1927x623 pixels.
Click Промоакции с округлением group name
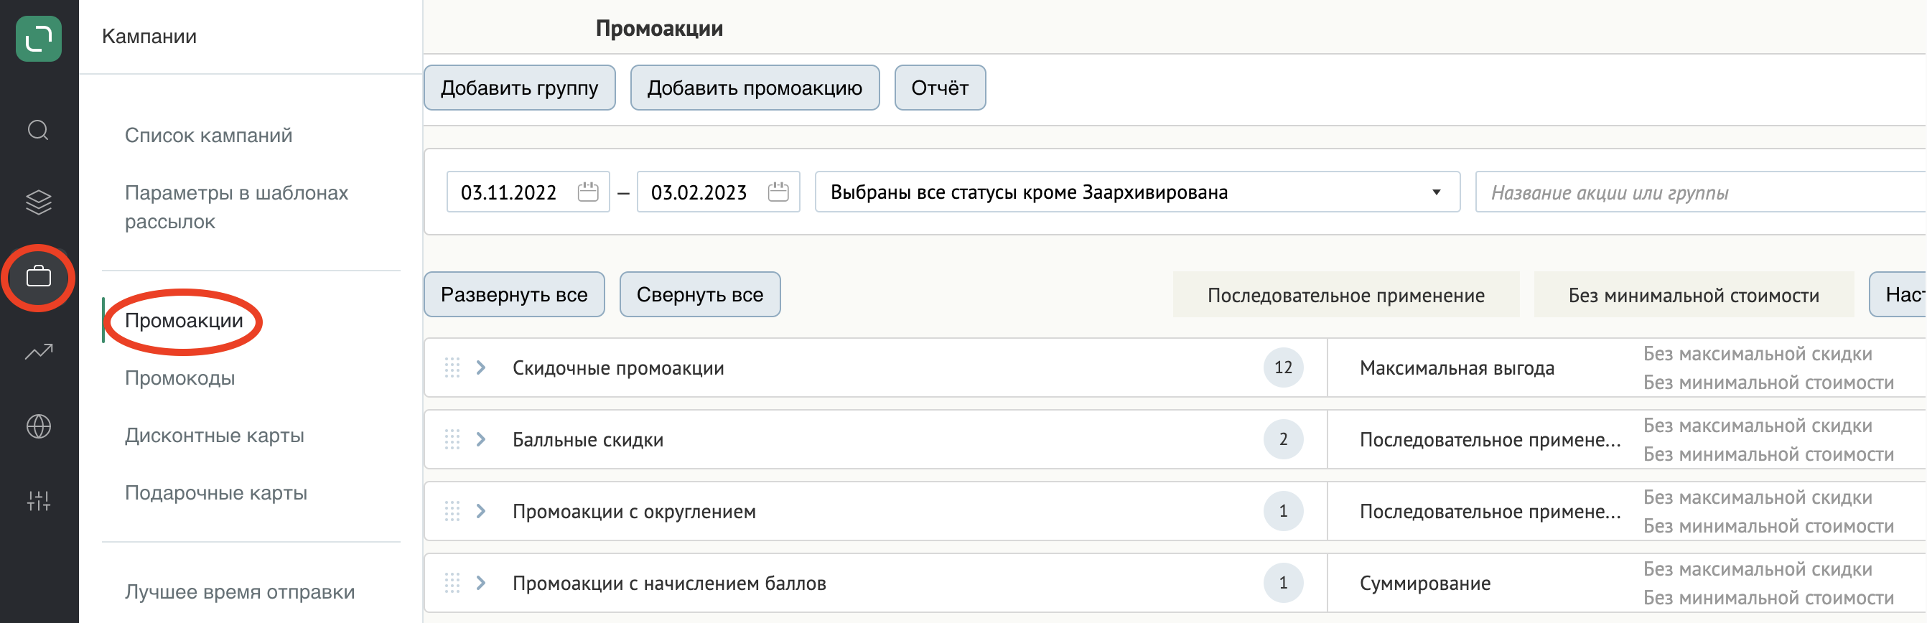[x=635, y=512]
